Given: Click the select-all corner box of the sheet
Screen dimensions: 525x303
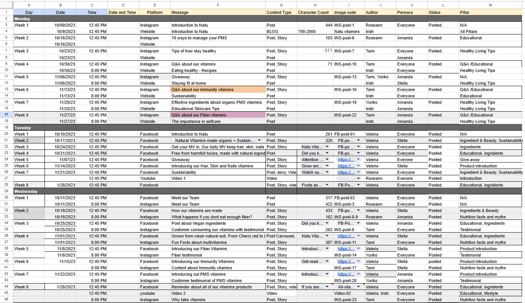Looking at the screenshot, I should (x=6, y=5).
